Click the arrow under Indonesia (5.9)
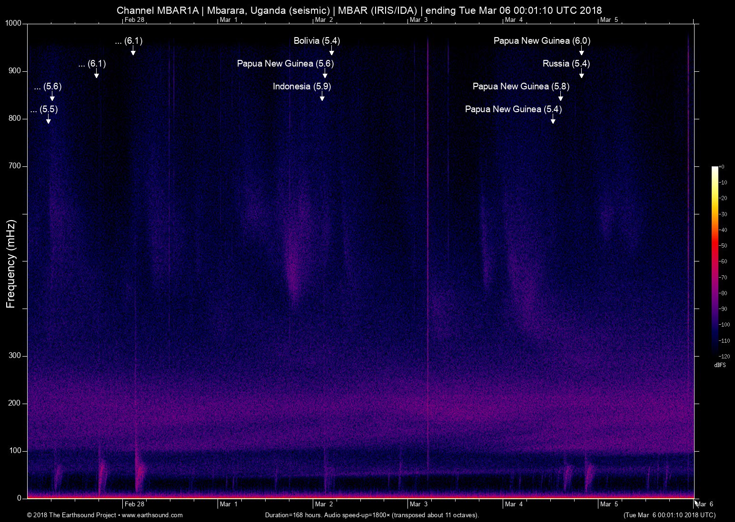735x522 pixels. coord(322,97)
